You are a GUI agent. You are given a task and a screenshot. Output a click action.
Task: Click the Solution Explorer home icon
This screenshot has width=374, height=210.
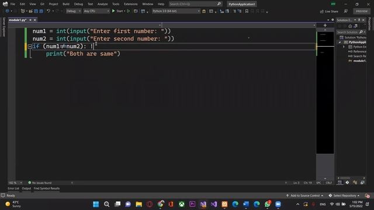350,26
